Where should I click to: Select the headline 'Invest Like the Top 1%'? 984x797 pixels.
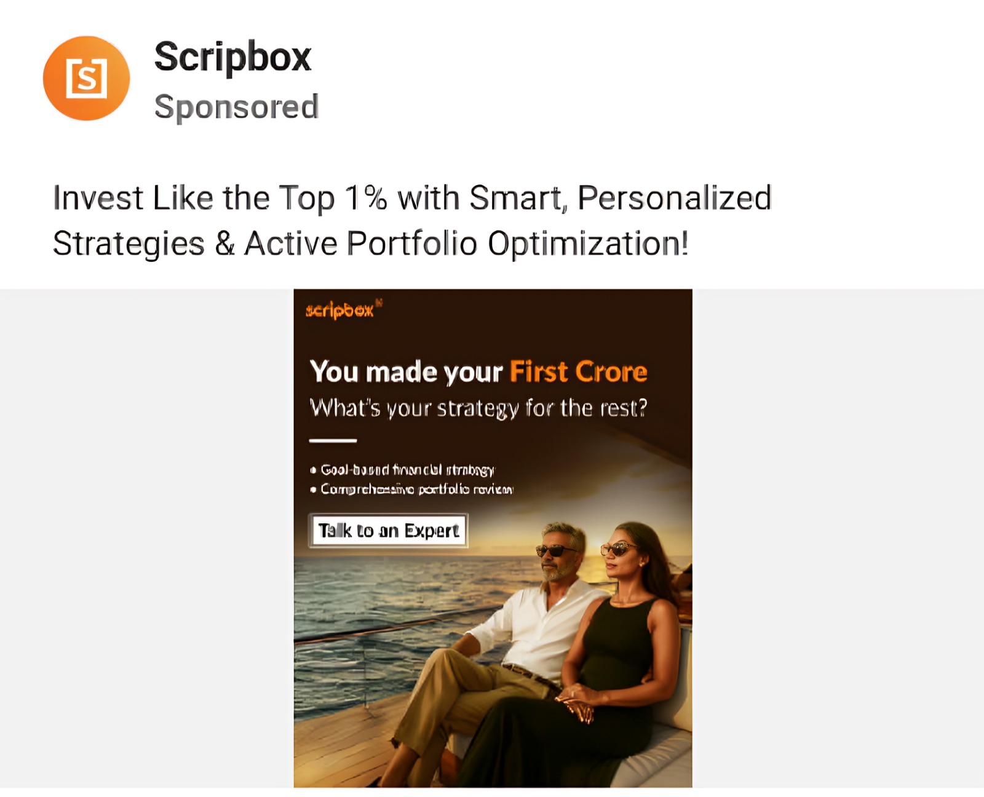pos(412,197)
